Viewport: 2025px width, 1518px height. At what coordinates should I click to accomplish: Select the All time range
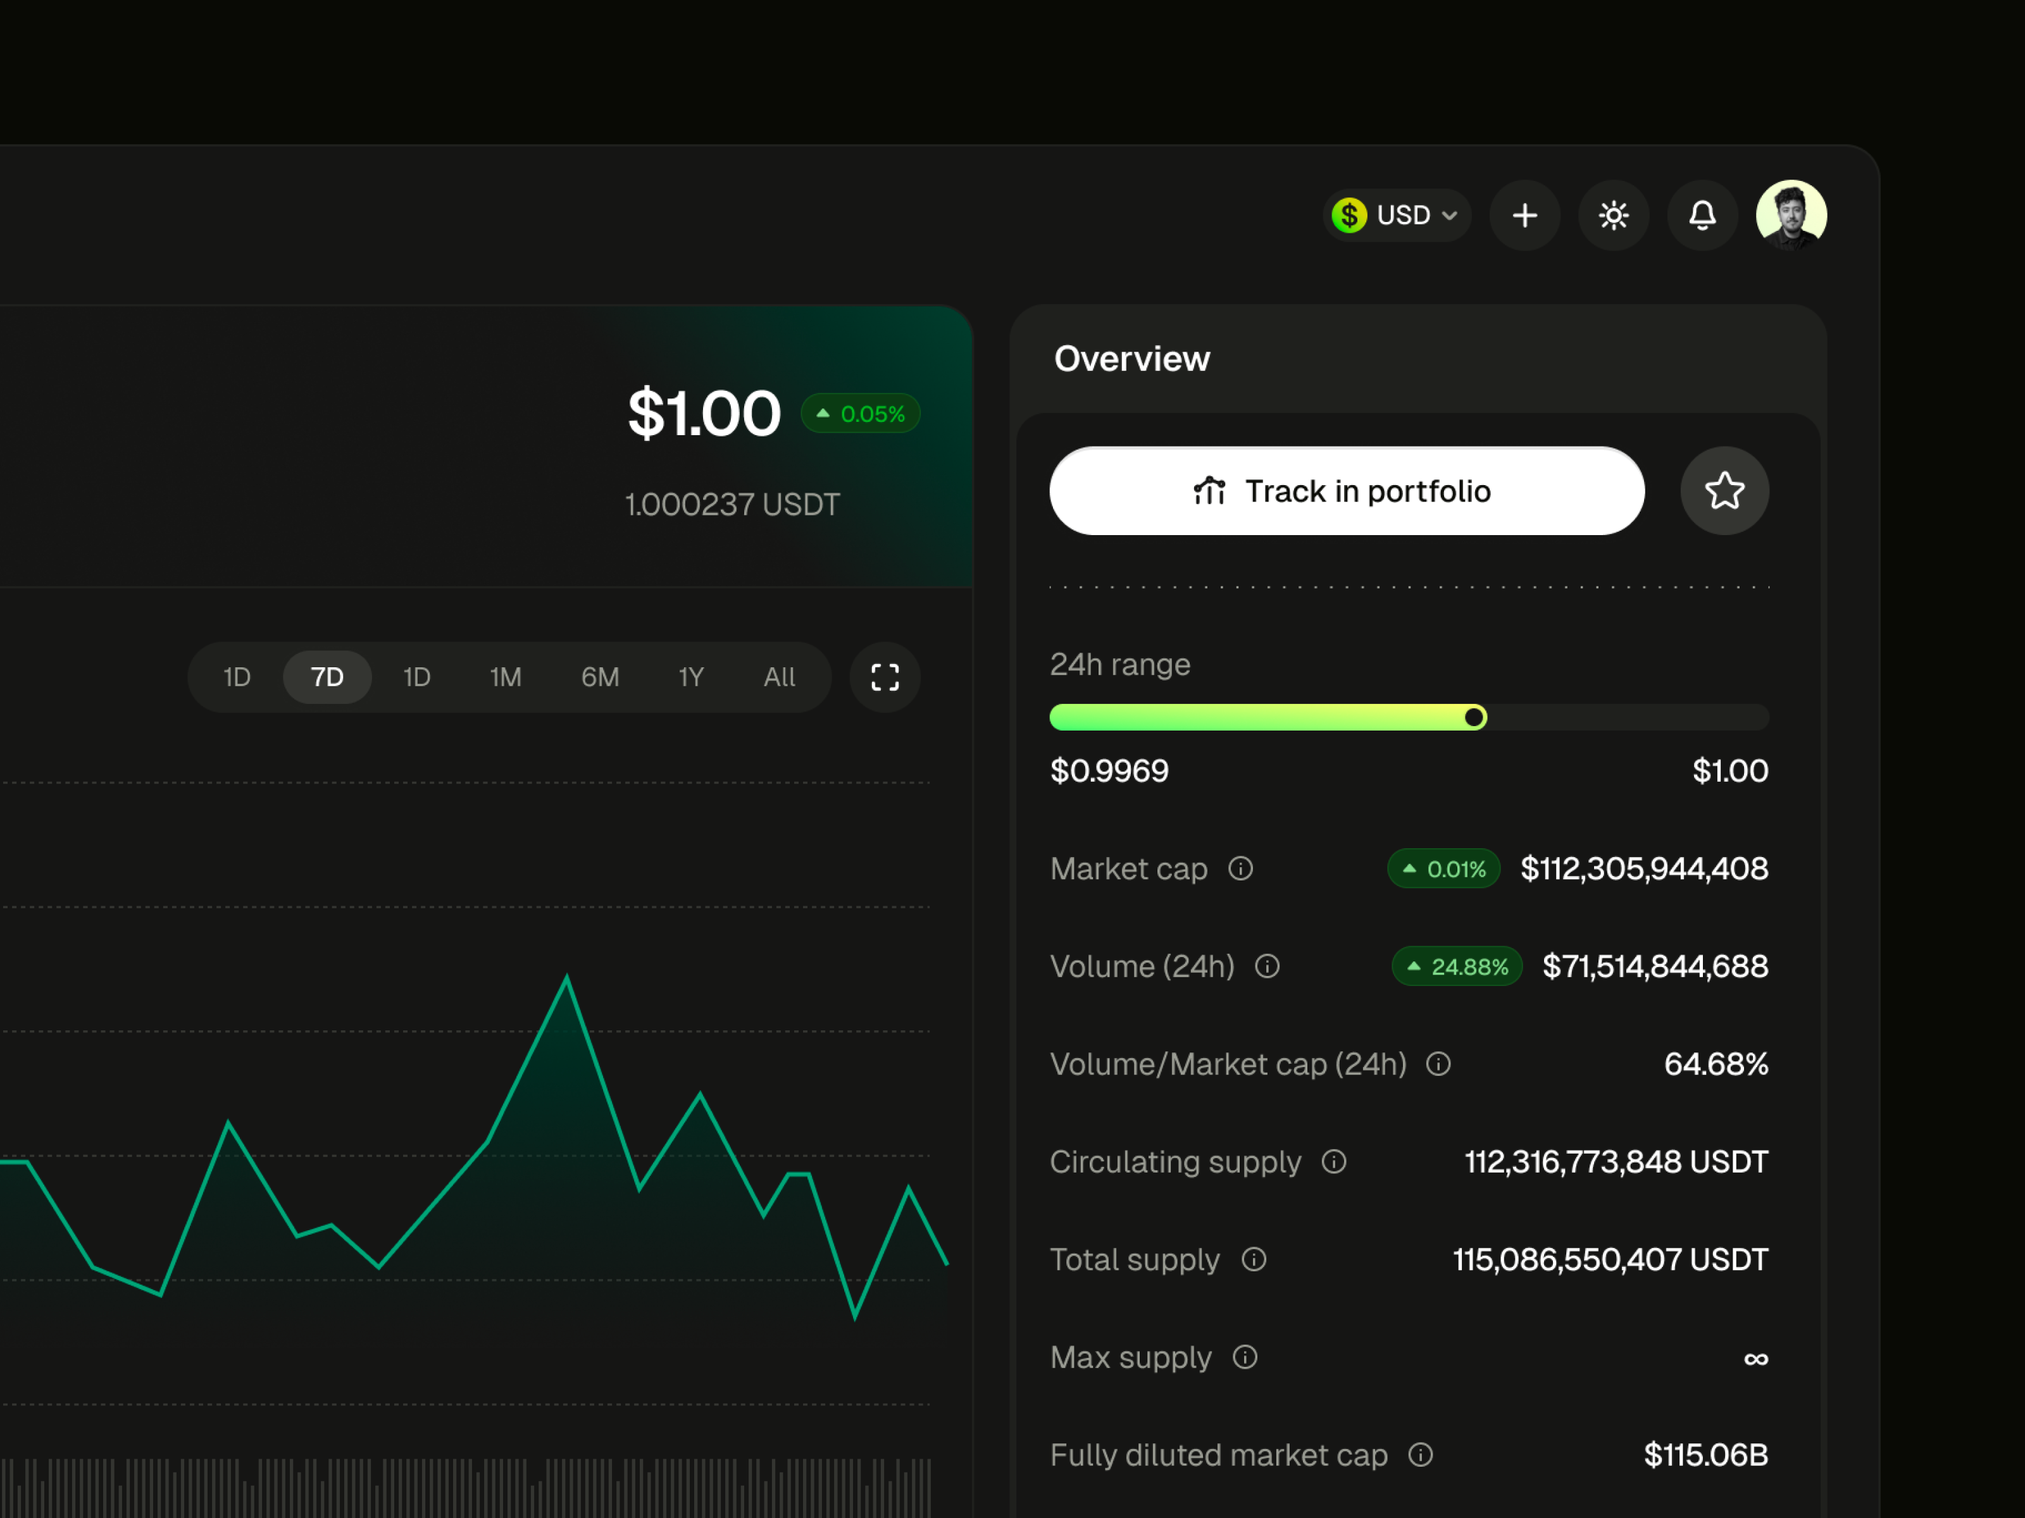779,677
